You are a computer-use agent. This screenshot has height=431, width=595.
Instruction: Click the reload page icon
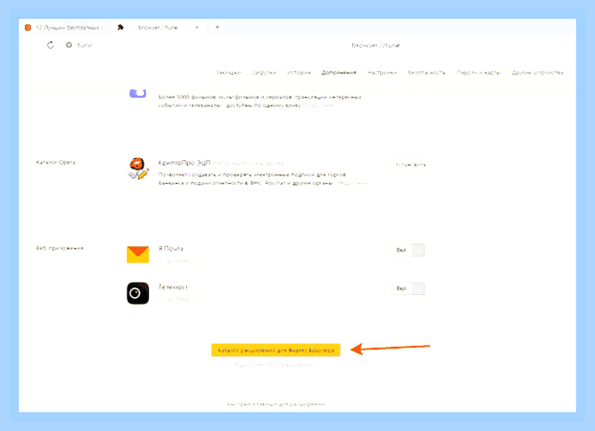click(50, 45)
